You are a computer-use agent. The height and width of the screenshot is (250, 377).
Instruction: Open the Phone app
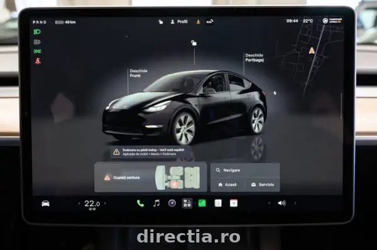(x=140, y=203)
